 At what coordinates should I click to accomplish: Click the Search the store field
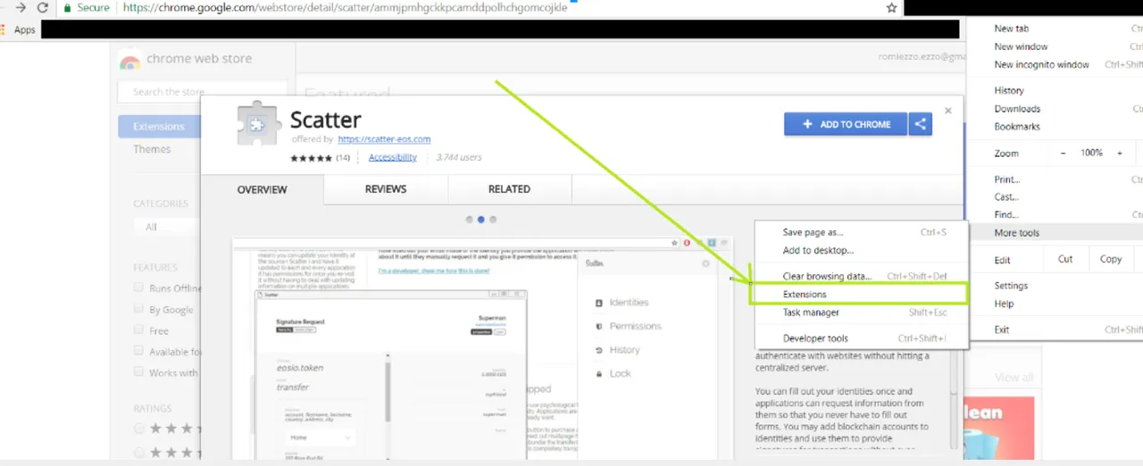(203, 92)
